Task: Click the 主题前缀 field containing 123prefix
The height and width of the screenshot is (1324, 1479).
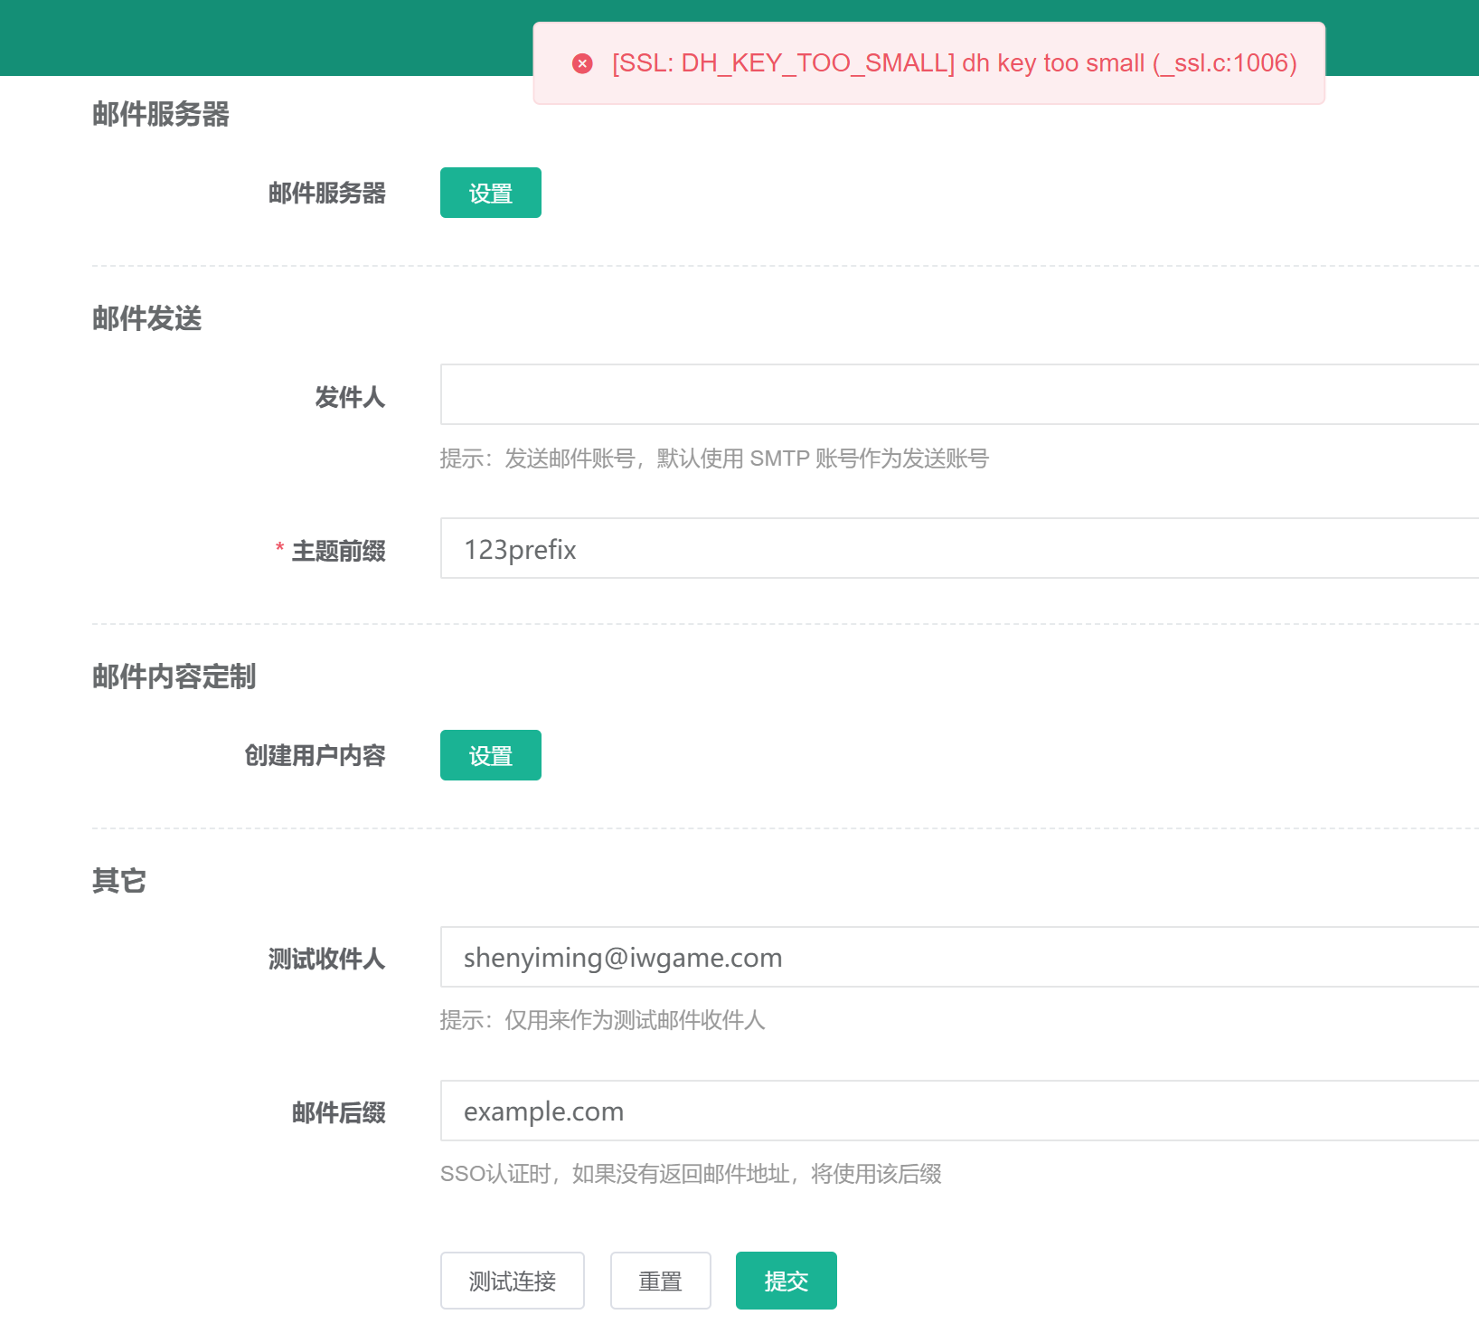Action: 958,548
